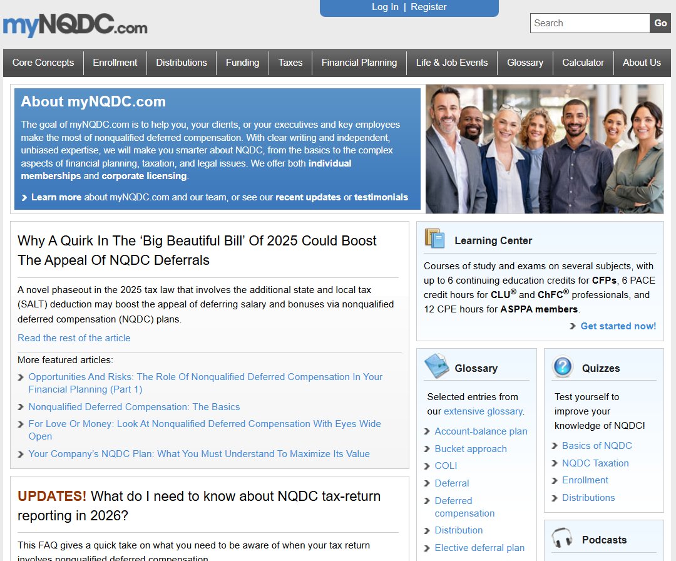
Task: Click the Register link
Action: pos(429,7)
